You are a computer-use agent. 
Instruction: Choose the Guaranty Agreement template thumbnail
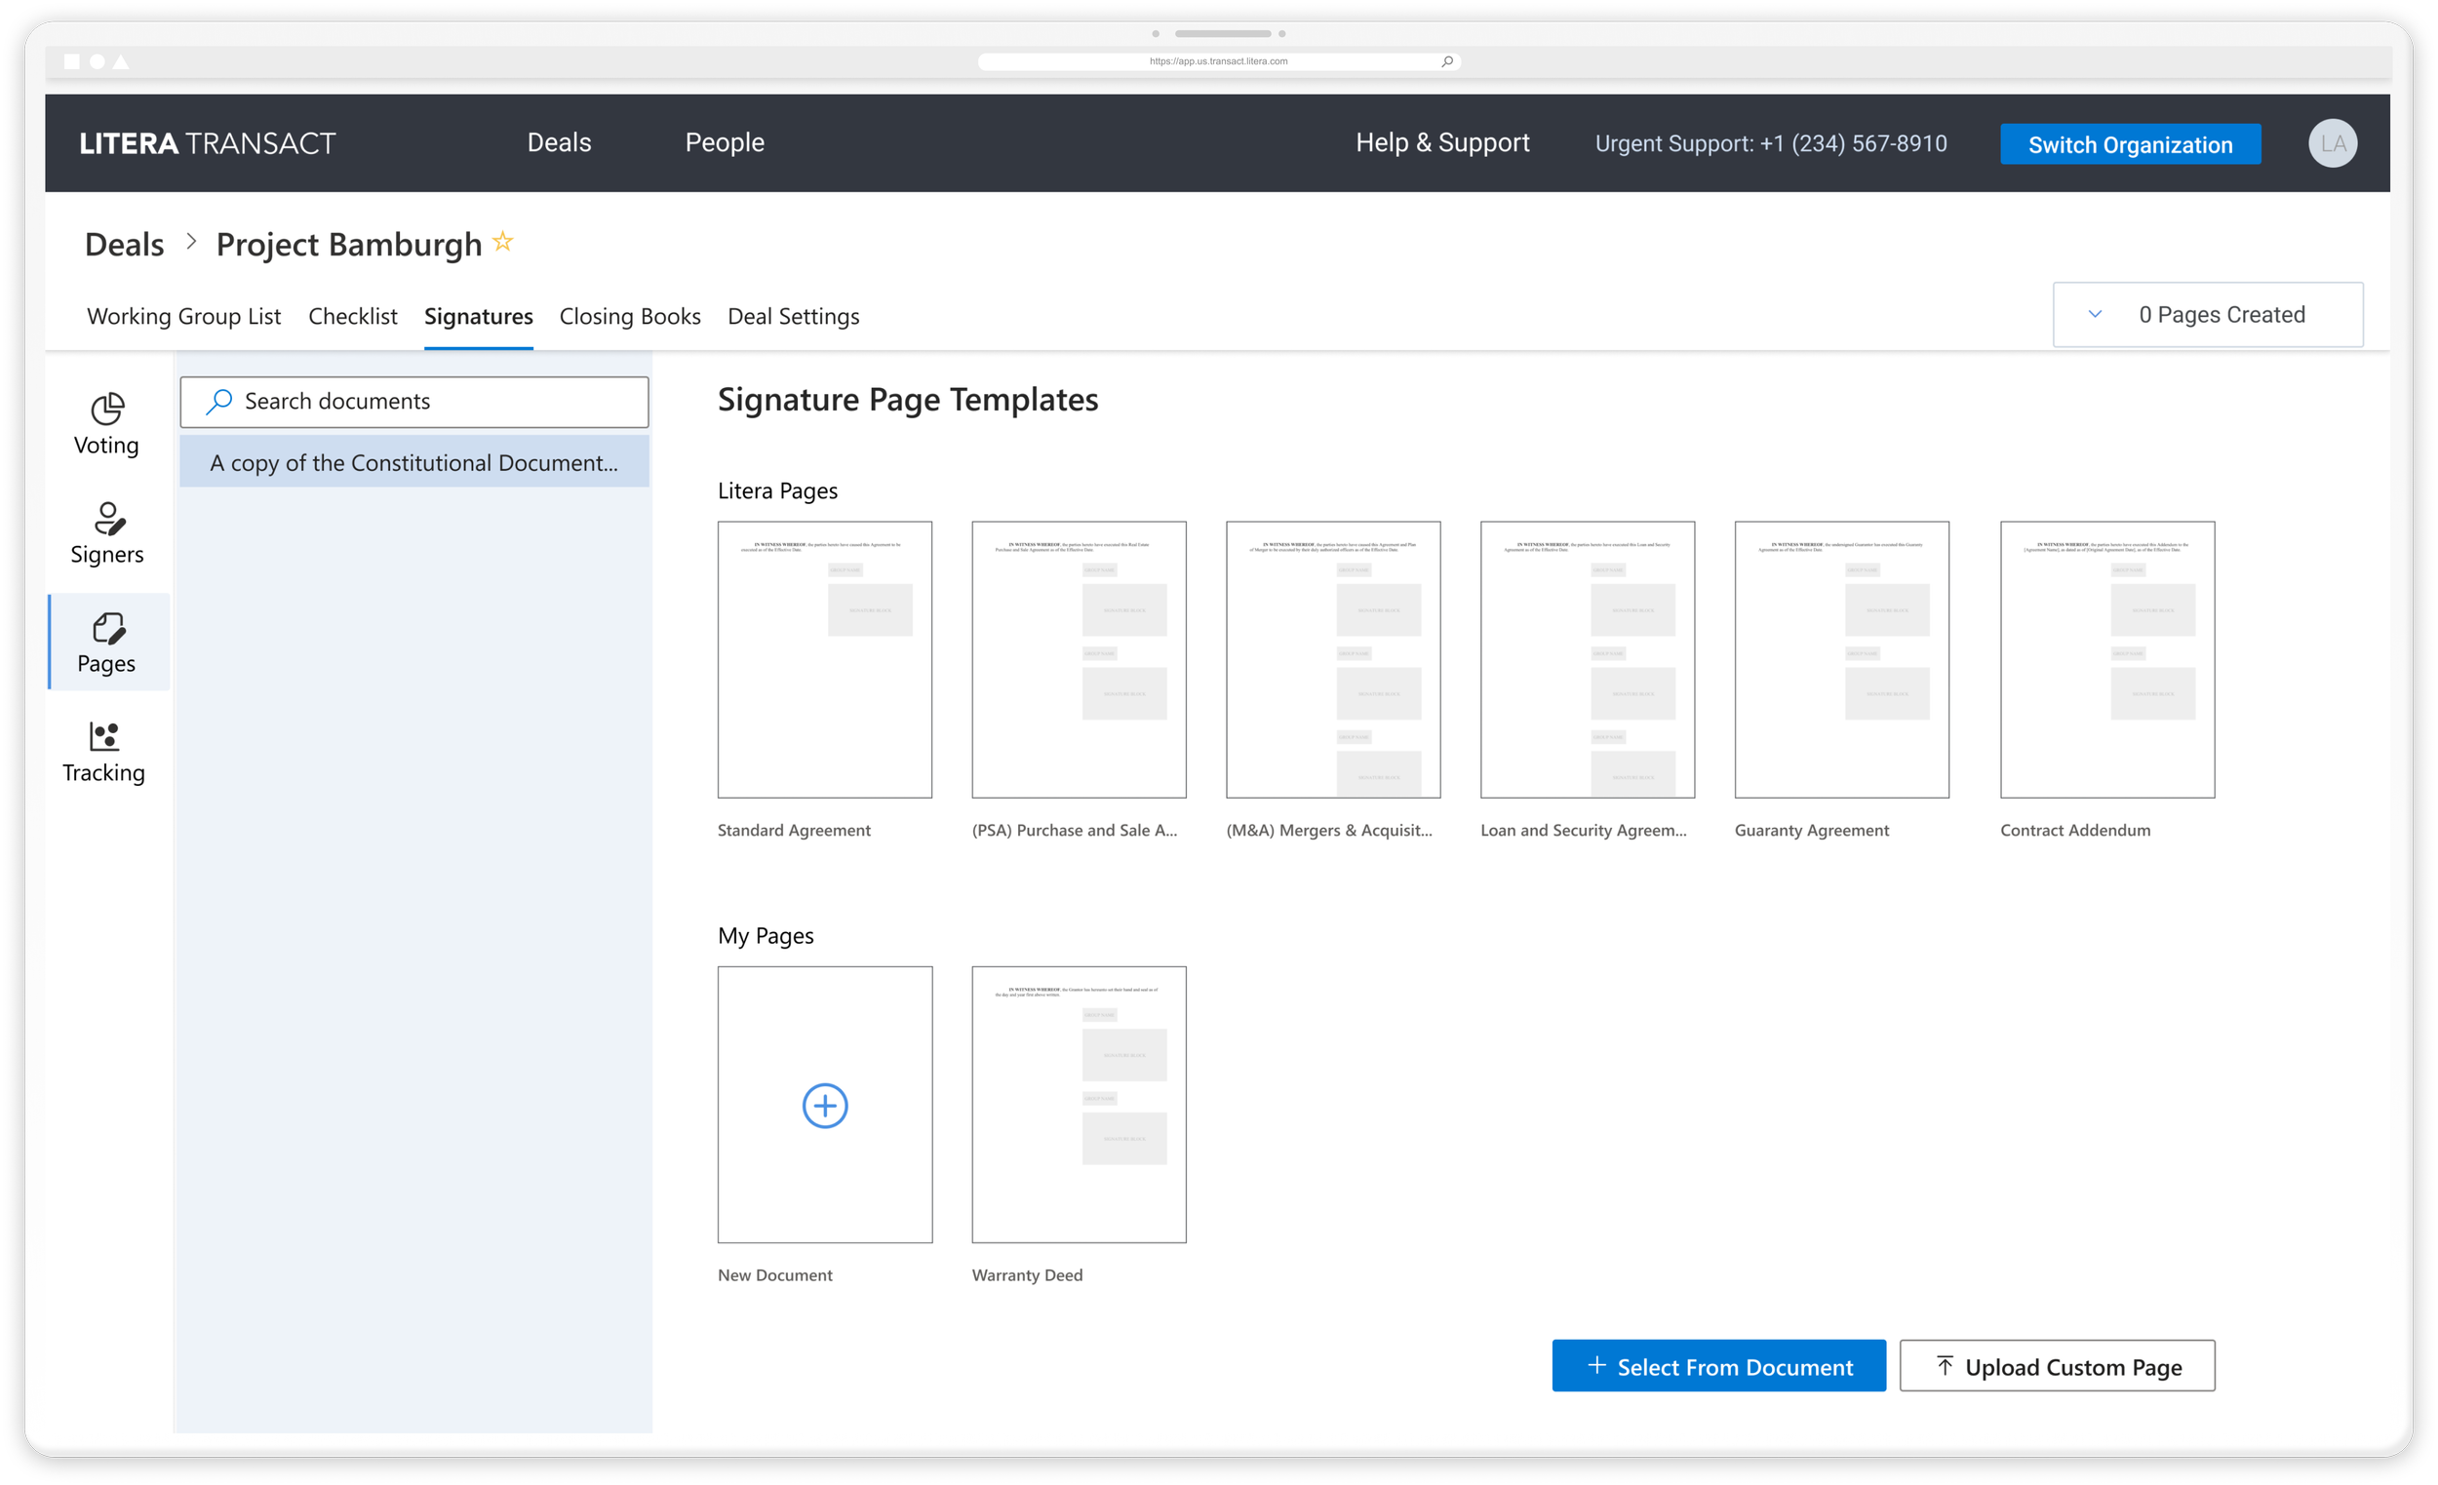1840,659
